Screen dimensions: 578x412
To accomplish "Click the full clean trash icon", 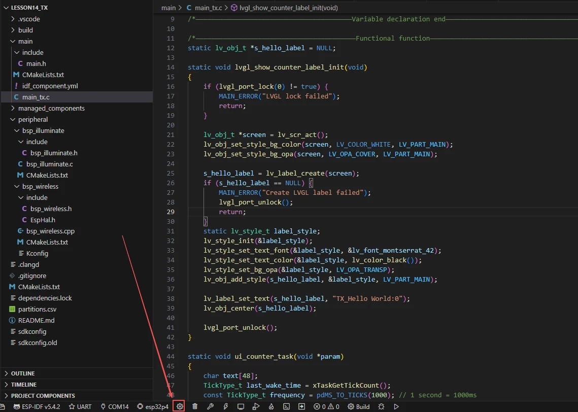I will pos(195,406).
